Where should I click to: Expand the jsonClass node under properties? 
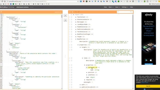point(87,75)
